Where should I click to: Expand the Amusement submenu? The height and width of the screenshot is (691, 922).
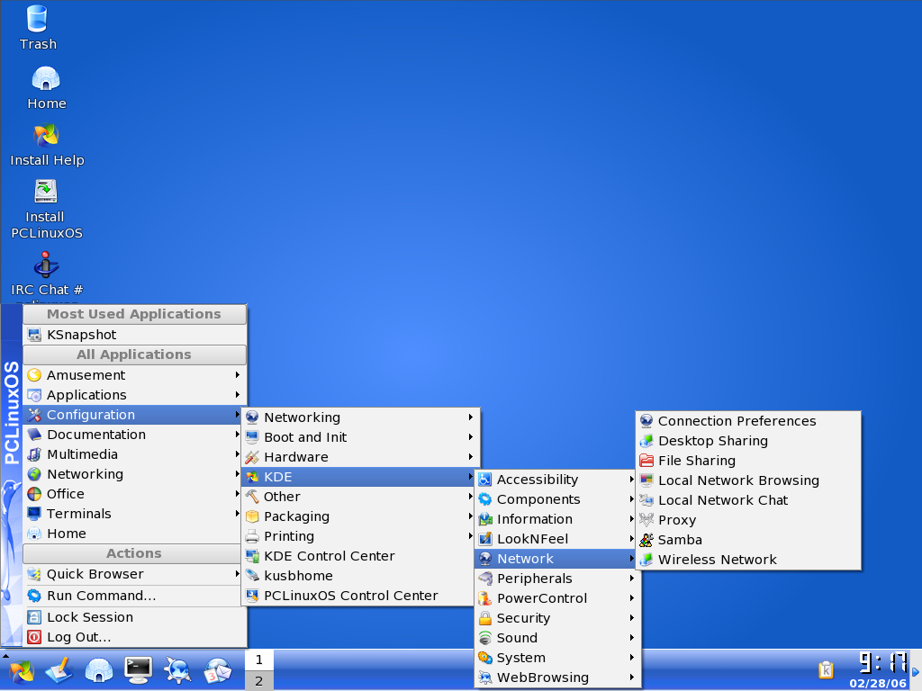[x=135, y=375]
